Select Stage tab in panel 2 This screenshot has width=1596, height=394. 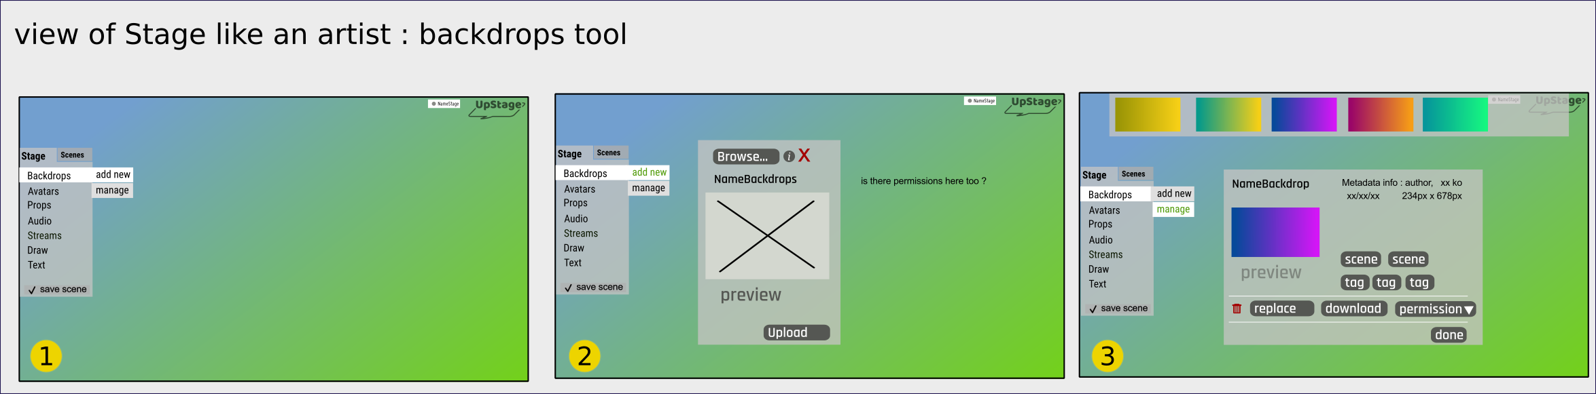pyautogui.click(x=569, y=154)
